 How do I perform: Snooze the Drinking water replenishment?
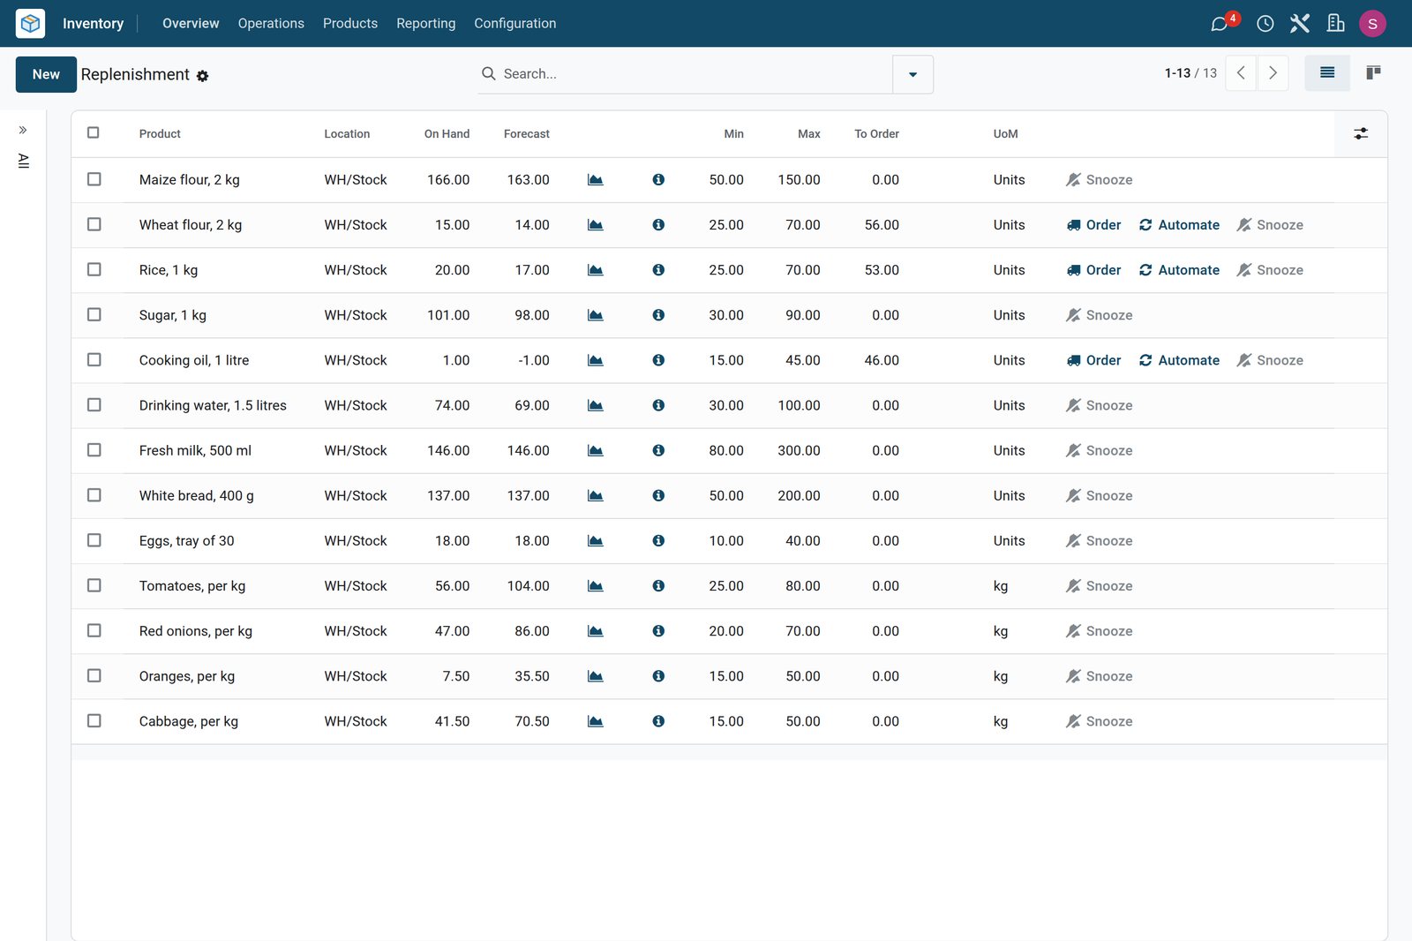(x=1100, y=405)
